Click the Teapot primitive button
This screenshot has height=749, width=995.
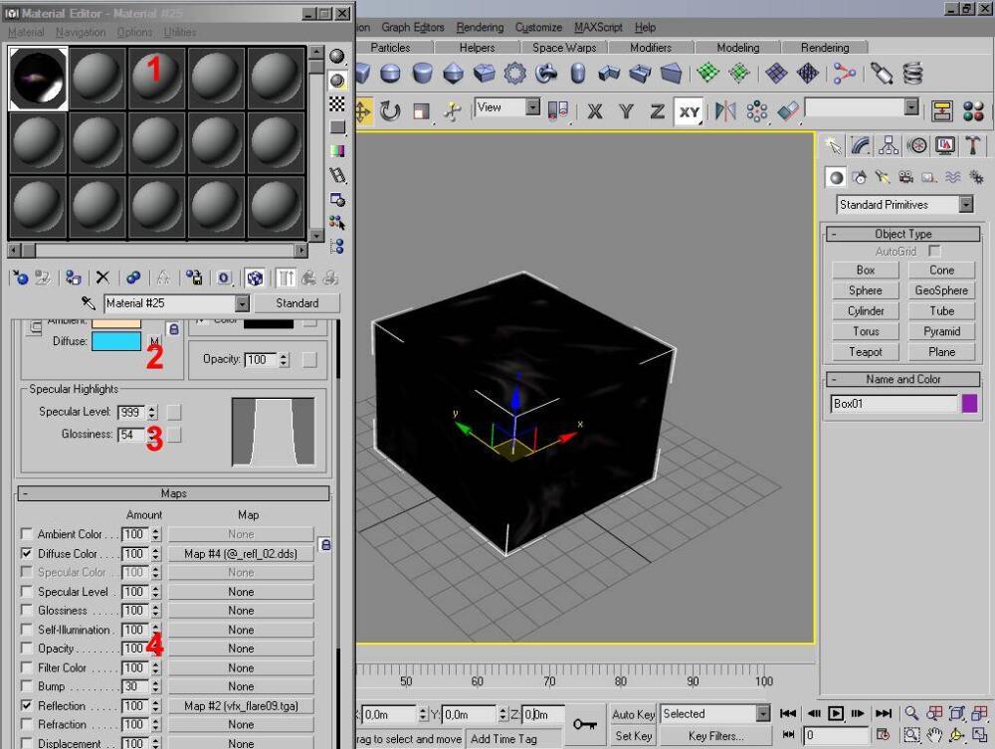[865, 352]
